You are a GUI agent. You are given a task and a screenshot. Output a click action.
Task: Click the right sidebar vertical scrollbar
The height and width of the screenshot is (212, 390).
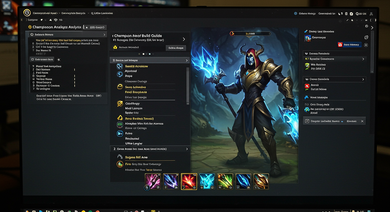pyautogui.click(x=372, y=52)
